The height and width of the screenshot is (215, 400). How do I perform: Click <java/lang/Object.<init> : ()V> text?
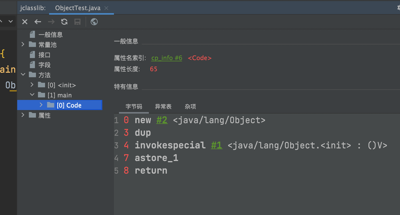coord(308,145)
